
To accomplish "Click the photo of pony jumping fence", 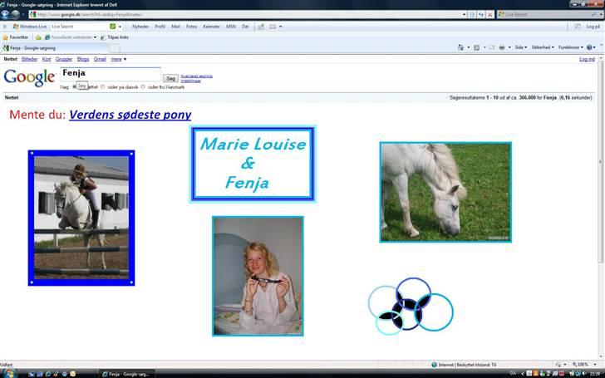I will click(x=81, y=218).
